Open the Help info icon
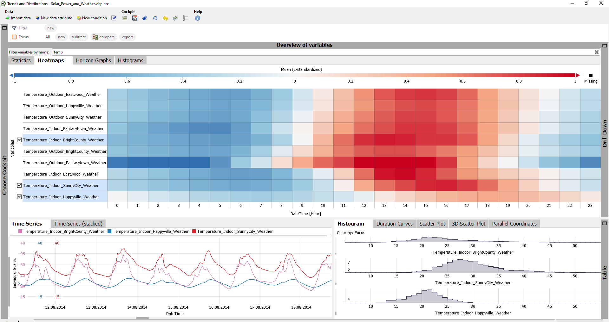 pyautogui.click(x=198, y=18)
